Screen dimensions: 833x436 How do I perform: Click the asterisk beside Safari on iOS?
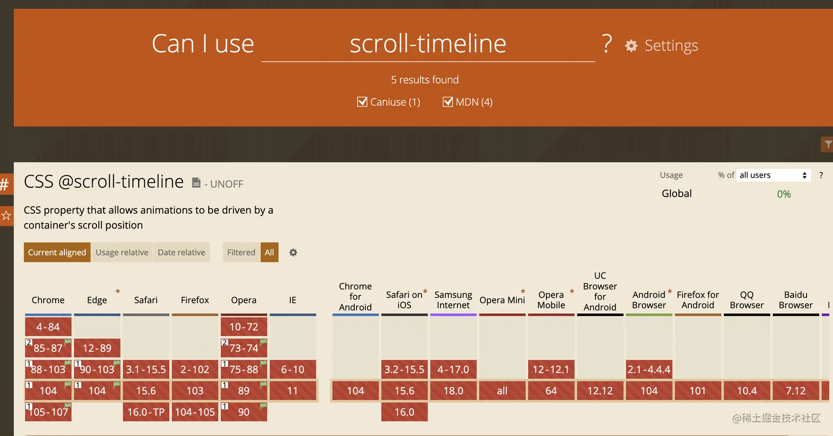click(425, 292)
